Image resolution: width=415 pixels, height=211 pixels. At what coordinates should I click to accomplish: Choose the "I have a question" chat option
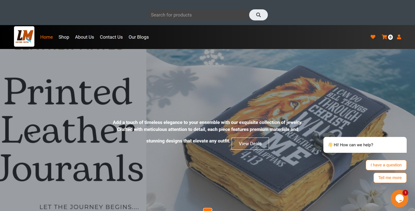tap(386, 165)
